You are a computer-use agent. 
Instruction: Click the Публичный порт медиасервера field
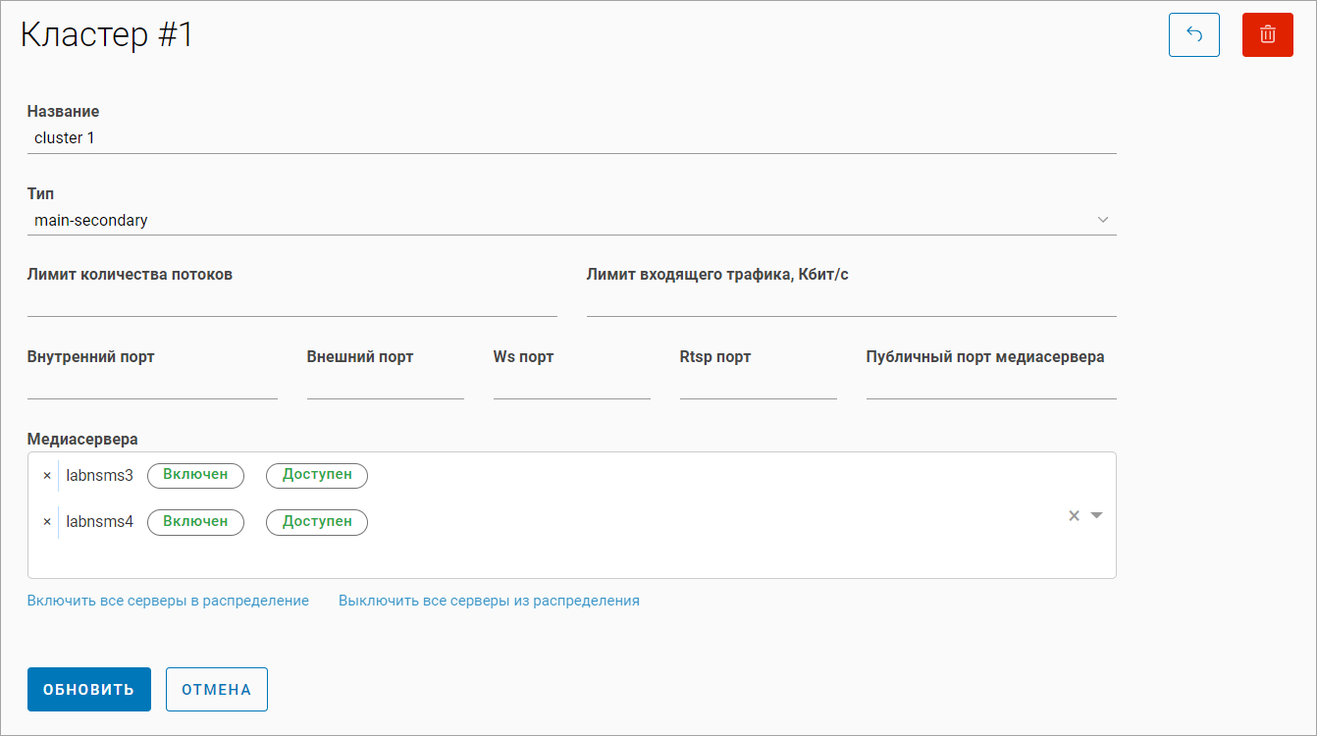[990, 385]
